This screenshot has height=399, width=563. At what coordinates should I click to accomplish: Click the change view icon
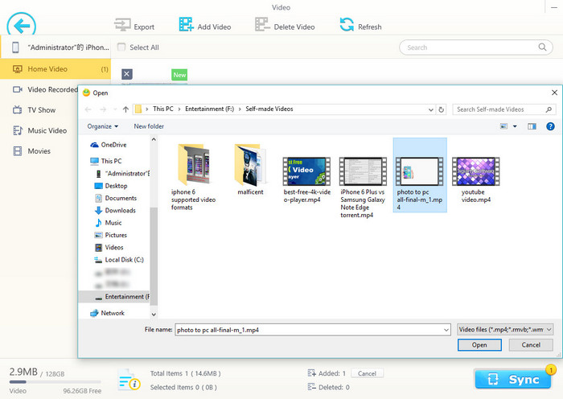pyautogui.click(x=503, y=126)
